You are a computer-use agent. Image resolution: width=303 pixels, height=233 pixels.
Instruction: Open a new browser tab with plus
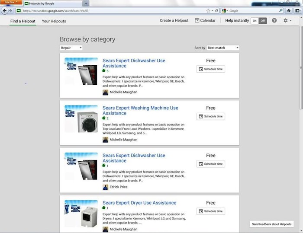click(85, 3)
